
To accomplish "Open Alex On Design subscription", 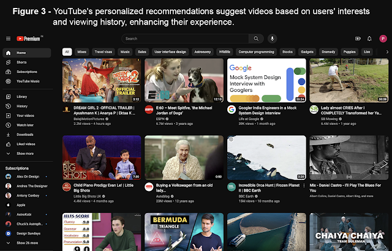I will pyautogui.click(x=27, y=176).
